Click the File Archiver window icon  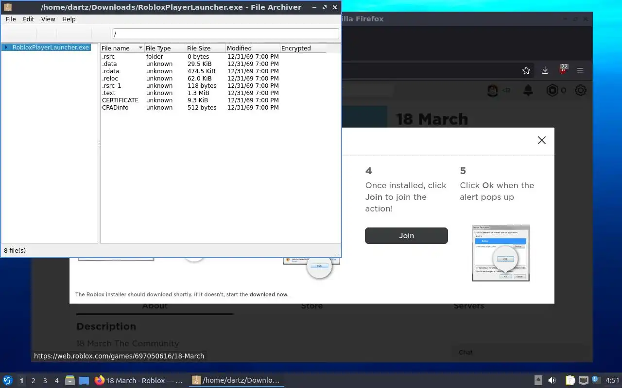[x=7, y=7]
